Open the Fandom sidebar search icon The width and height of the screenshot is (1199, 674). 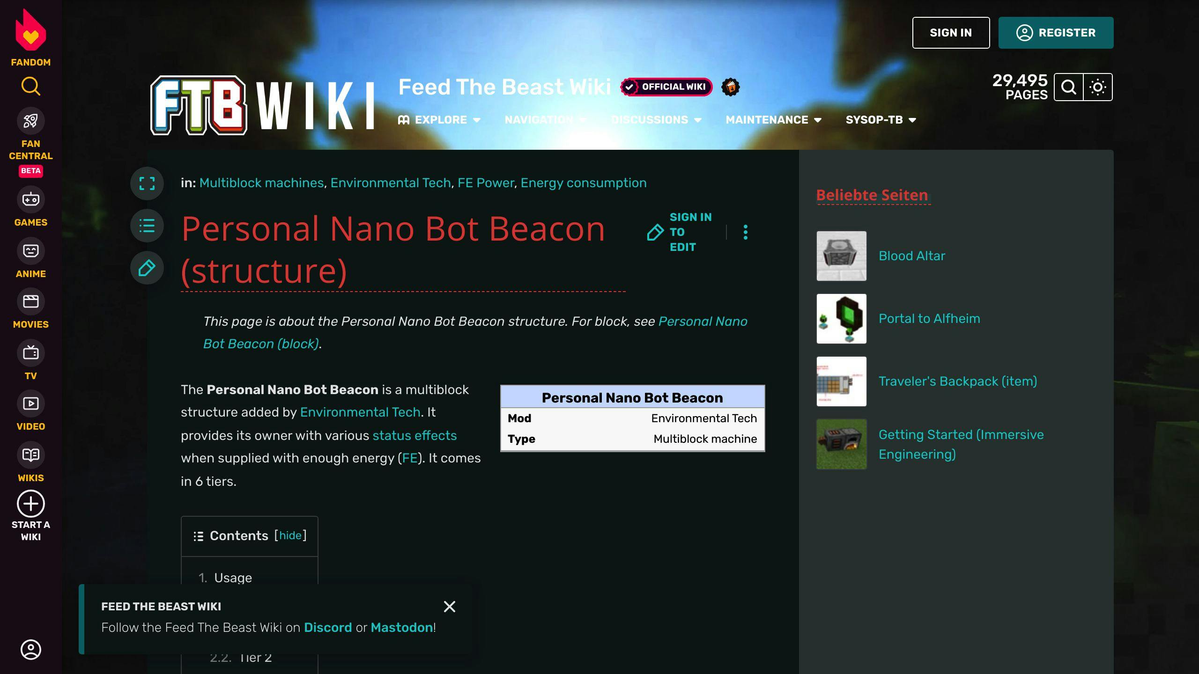31,86
